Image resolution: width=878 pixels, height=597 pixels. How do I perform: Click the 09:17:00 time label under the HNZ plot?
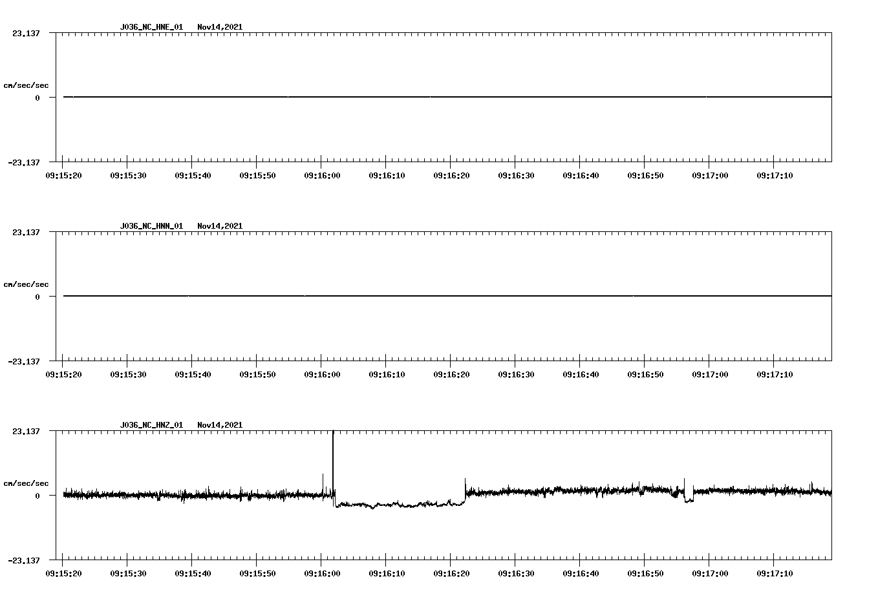click(710, 574)
